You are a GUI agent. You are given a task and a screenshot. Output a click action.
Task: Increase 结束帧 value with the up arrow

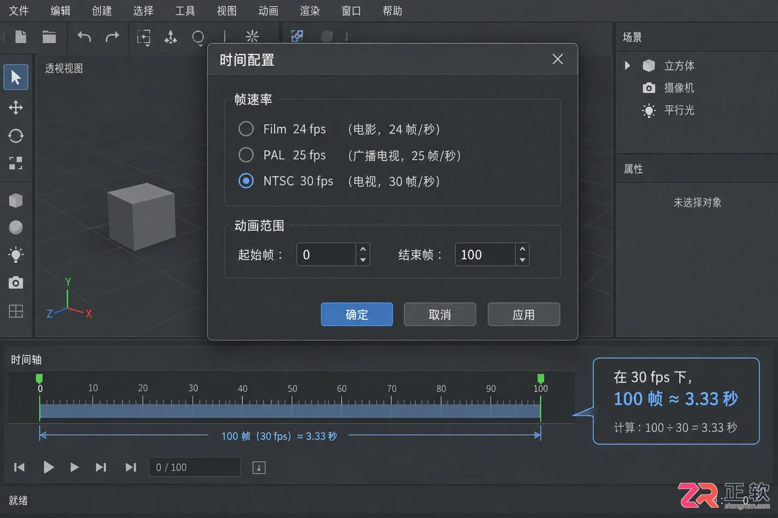click(522, 249)
